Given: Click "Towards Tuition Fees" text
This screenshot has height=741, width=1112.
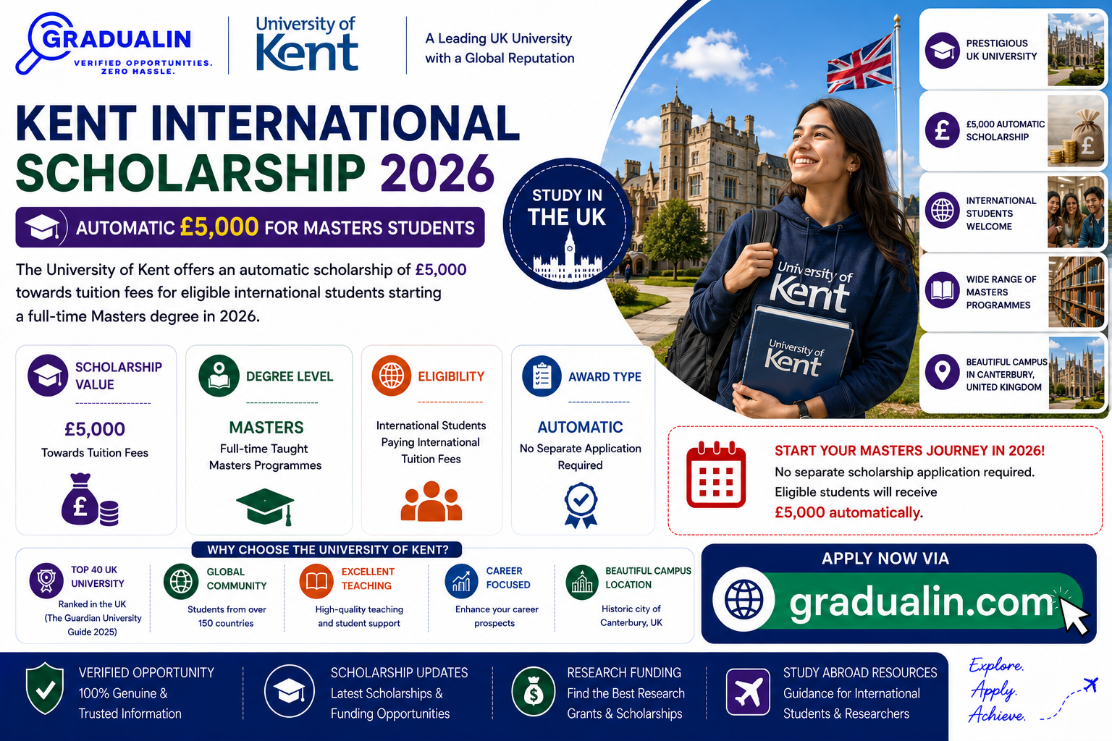Looking at the screenshot, I should point(95,453).
